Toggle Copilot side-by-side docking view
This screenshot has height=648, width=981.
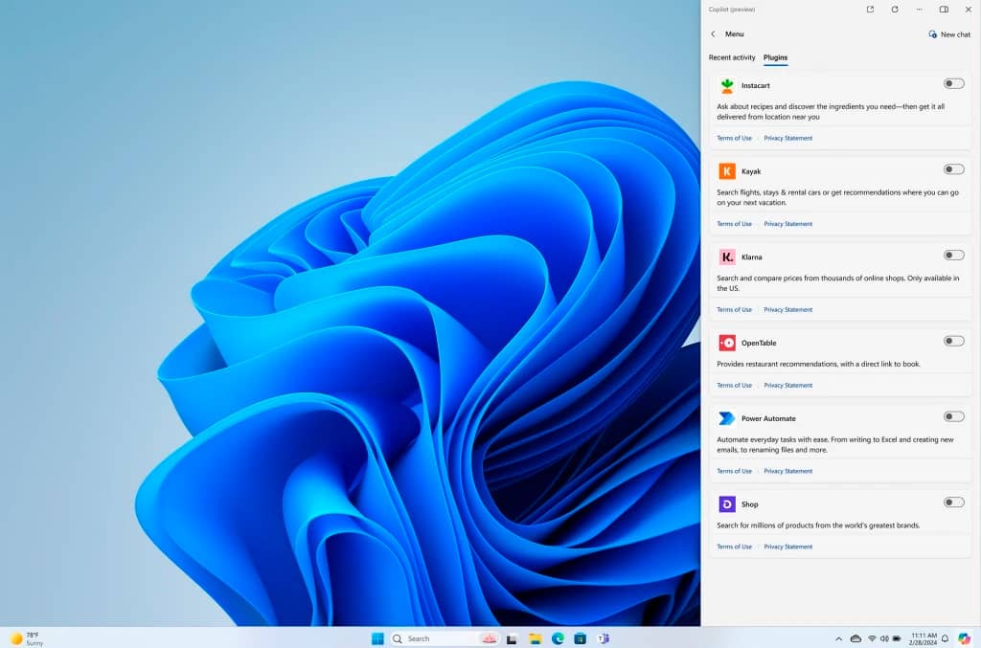click(944, 10)
